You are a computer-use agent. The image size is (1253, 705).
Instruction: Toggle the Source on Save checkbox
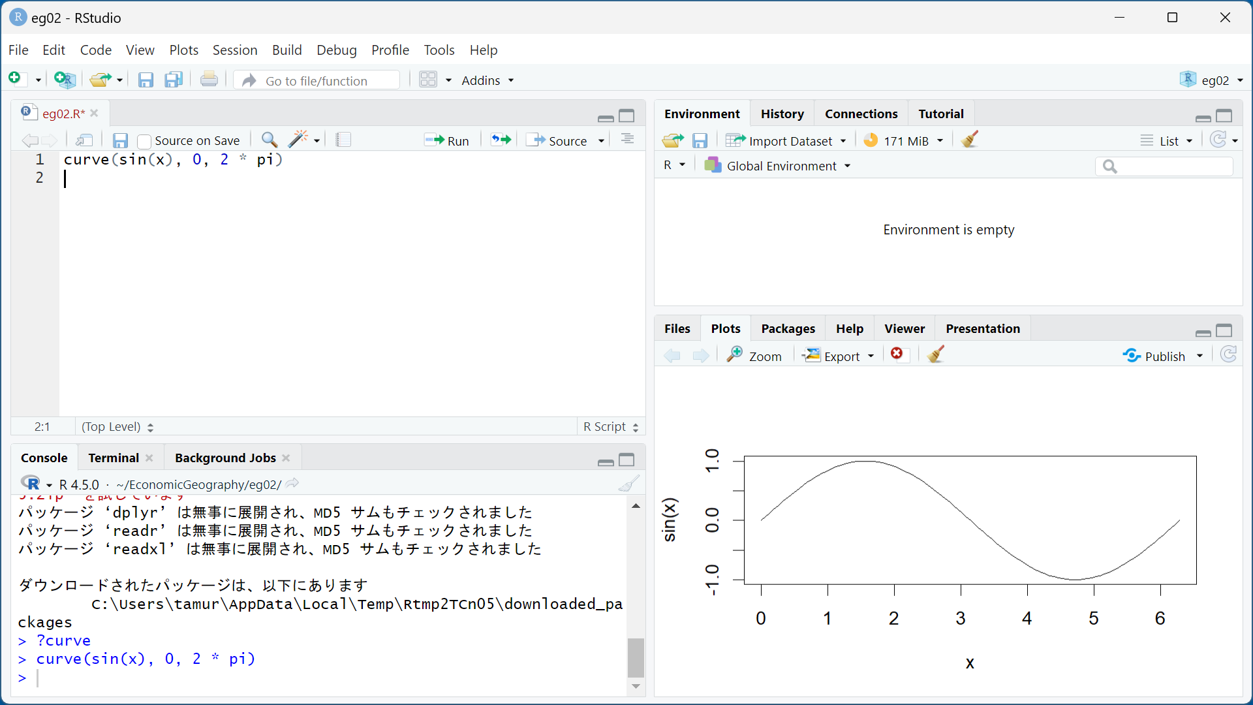point(145,141)
